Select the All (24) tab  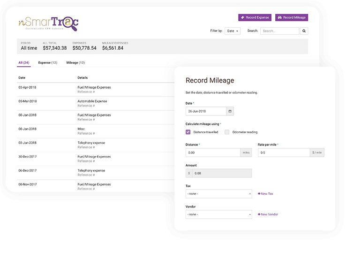[x=24, y=62]
